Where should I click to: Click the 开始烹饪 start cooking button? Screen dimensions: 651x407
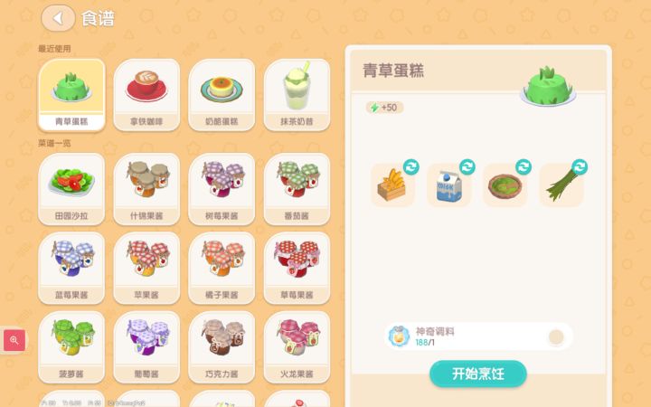pos(478,374)
